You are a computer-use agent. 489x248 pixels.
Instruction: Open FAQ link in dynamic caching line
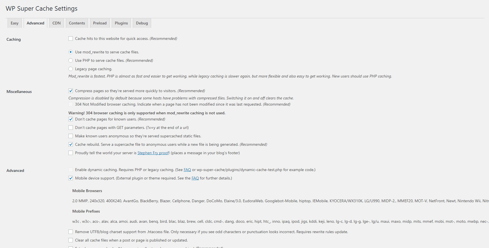click(x=187, y=170)
